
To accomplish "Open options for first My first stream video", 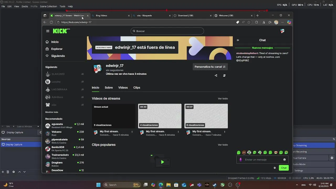I will pyautogui.click(x=132, y=132).
